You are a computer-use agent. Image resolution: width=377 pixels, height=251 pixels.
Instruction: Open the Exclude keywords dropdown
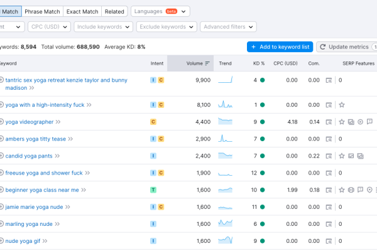[167, 26]
